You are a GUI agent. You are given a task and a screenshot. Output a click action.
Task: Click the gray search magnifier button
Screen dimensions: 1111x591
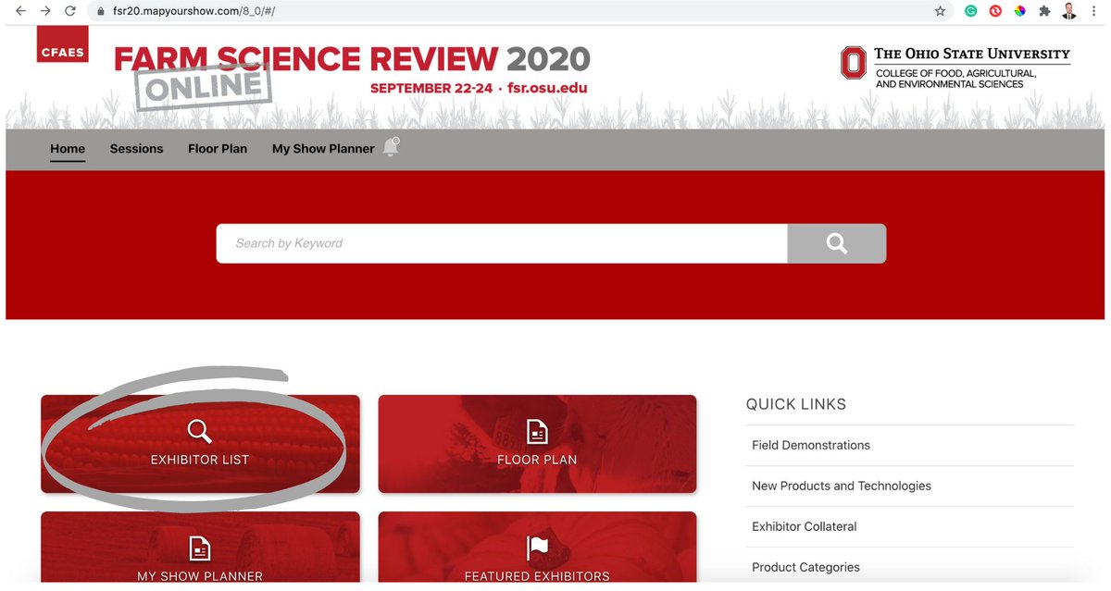(837, 243)
